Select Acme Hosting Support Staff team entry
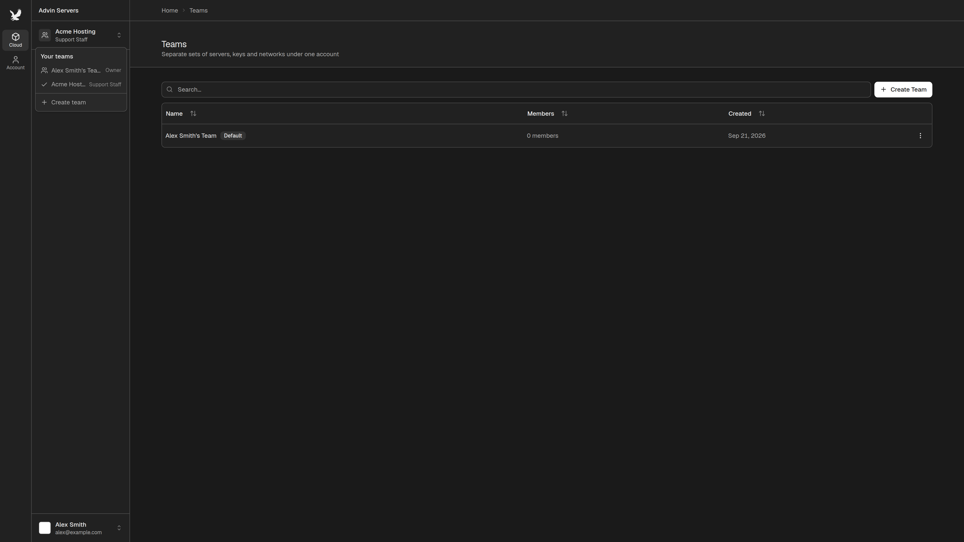The image size is (964, 542). click(x=81, y=85)
